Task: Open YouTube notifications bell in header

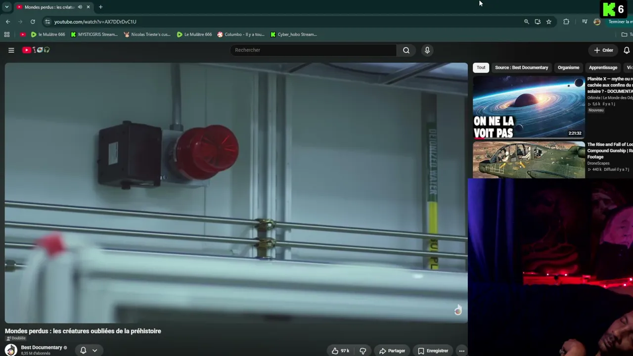Action: click(627, 50)
